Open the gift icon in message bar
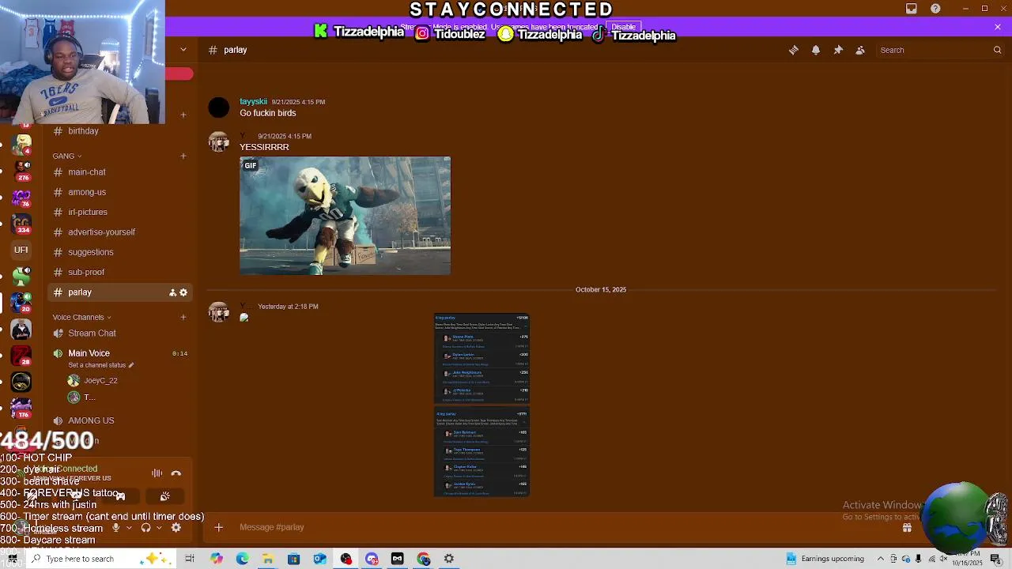The height and width of the screenshot is (569, 1012). click(x=908, y=527)
